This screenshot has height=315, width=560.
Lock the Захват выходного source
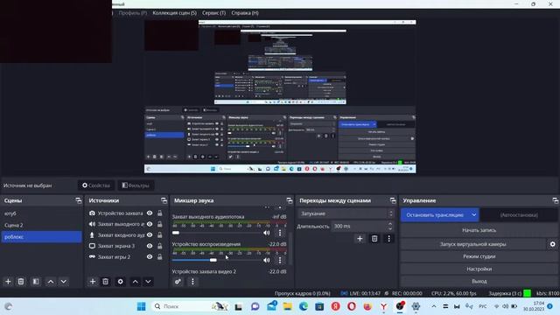coord(160,224)
